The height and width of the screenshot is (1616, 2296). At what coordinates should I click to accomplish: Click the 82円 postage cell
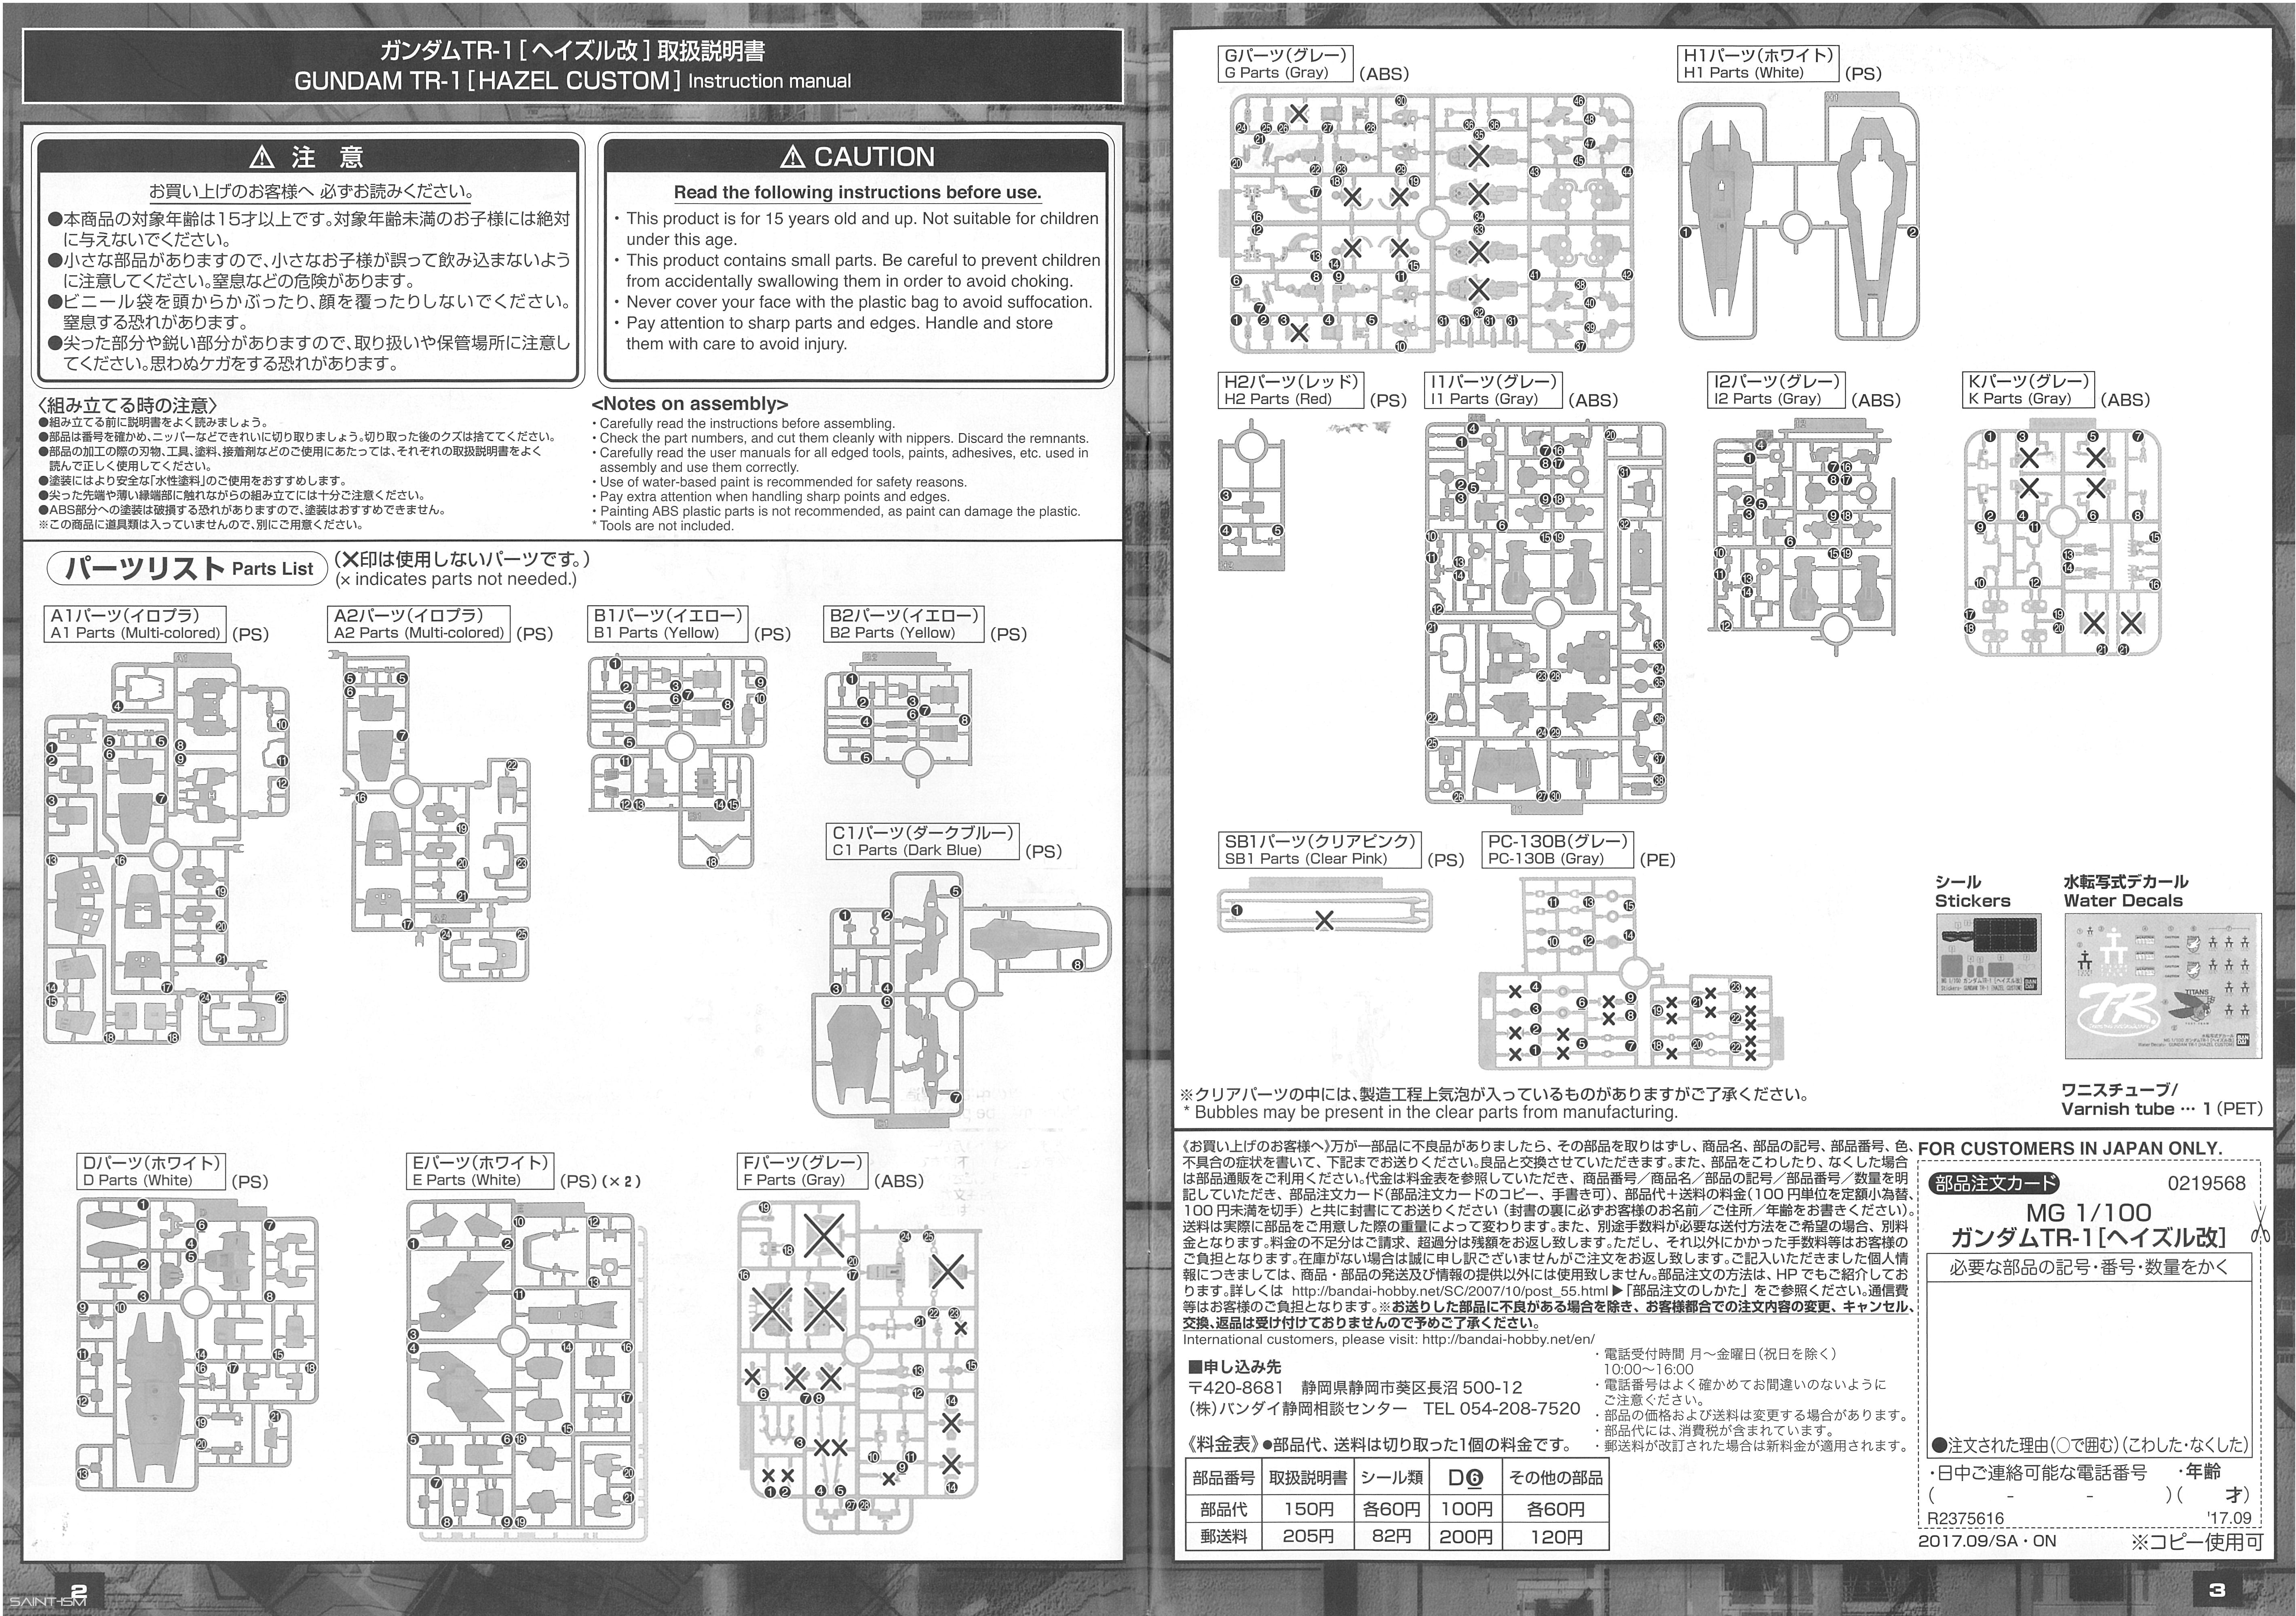(x=1391, y=1536)
